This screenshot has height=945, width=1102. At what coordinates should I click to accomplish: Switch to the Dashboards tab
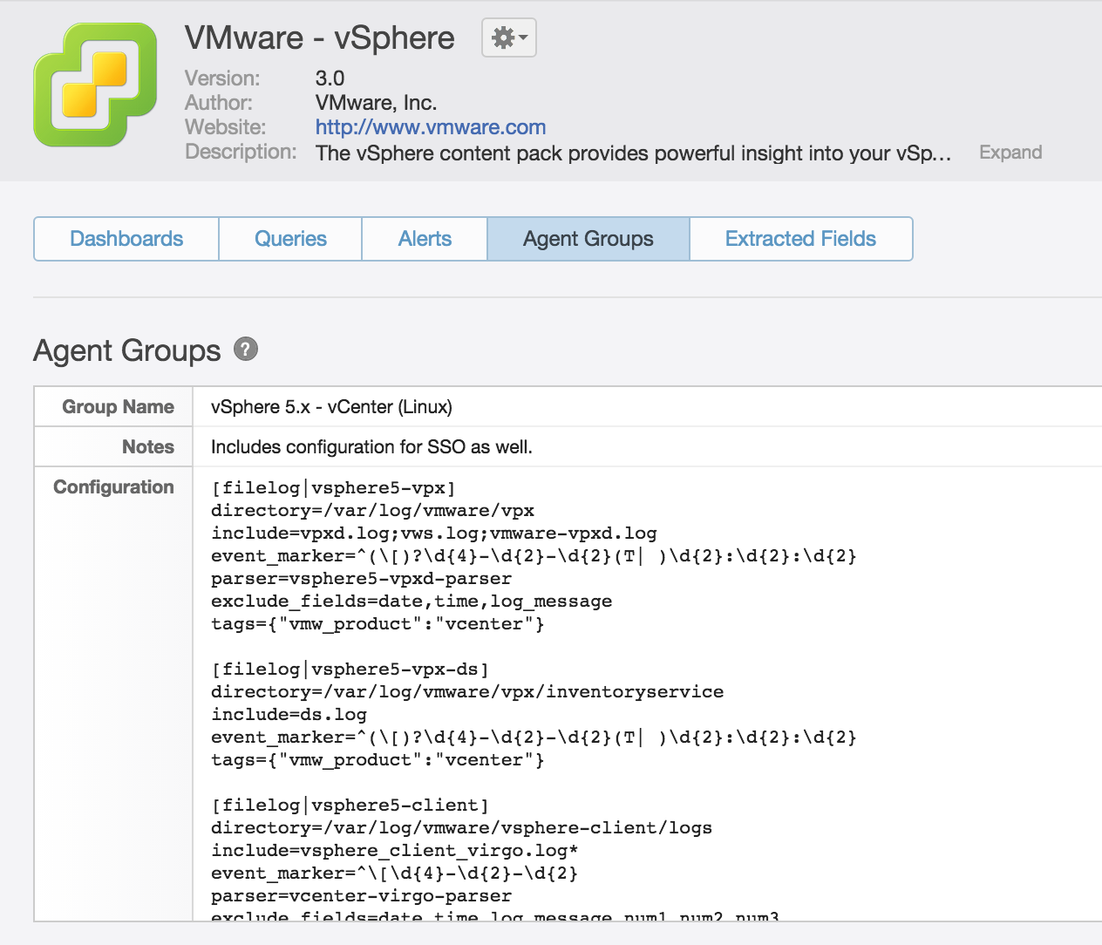(x=126, y=239)
